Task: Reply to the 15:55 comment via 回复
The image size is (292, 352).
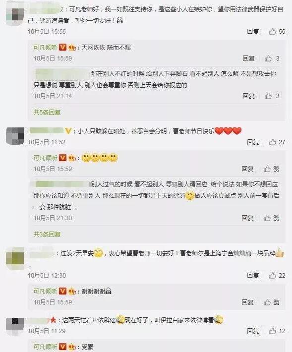Action: coord(253,31)
